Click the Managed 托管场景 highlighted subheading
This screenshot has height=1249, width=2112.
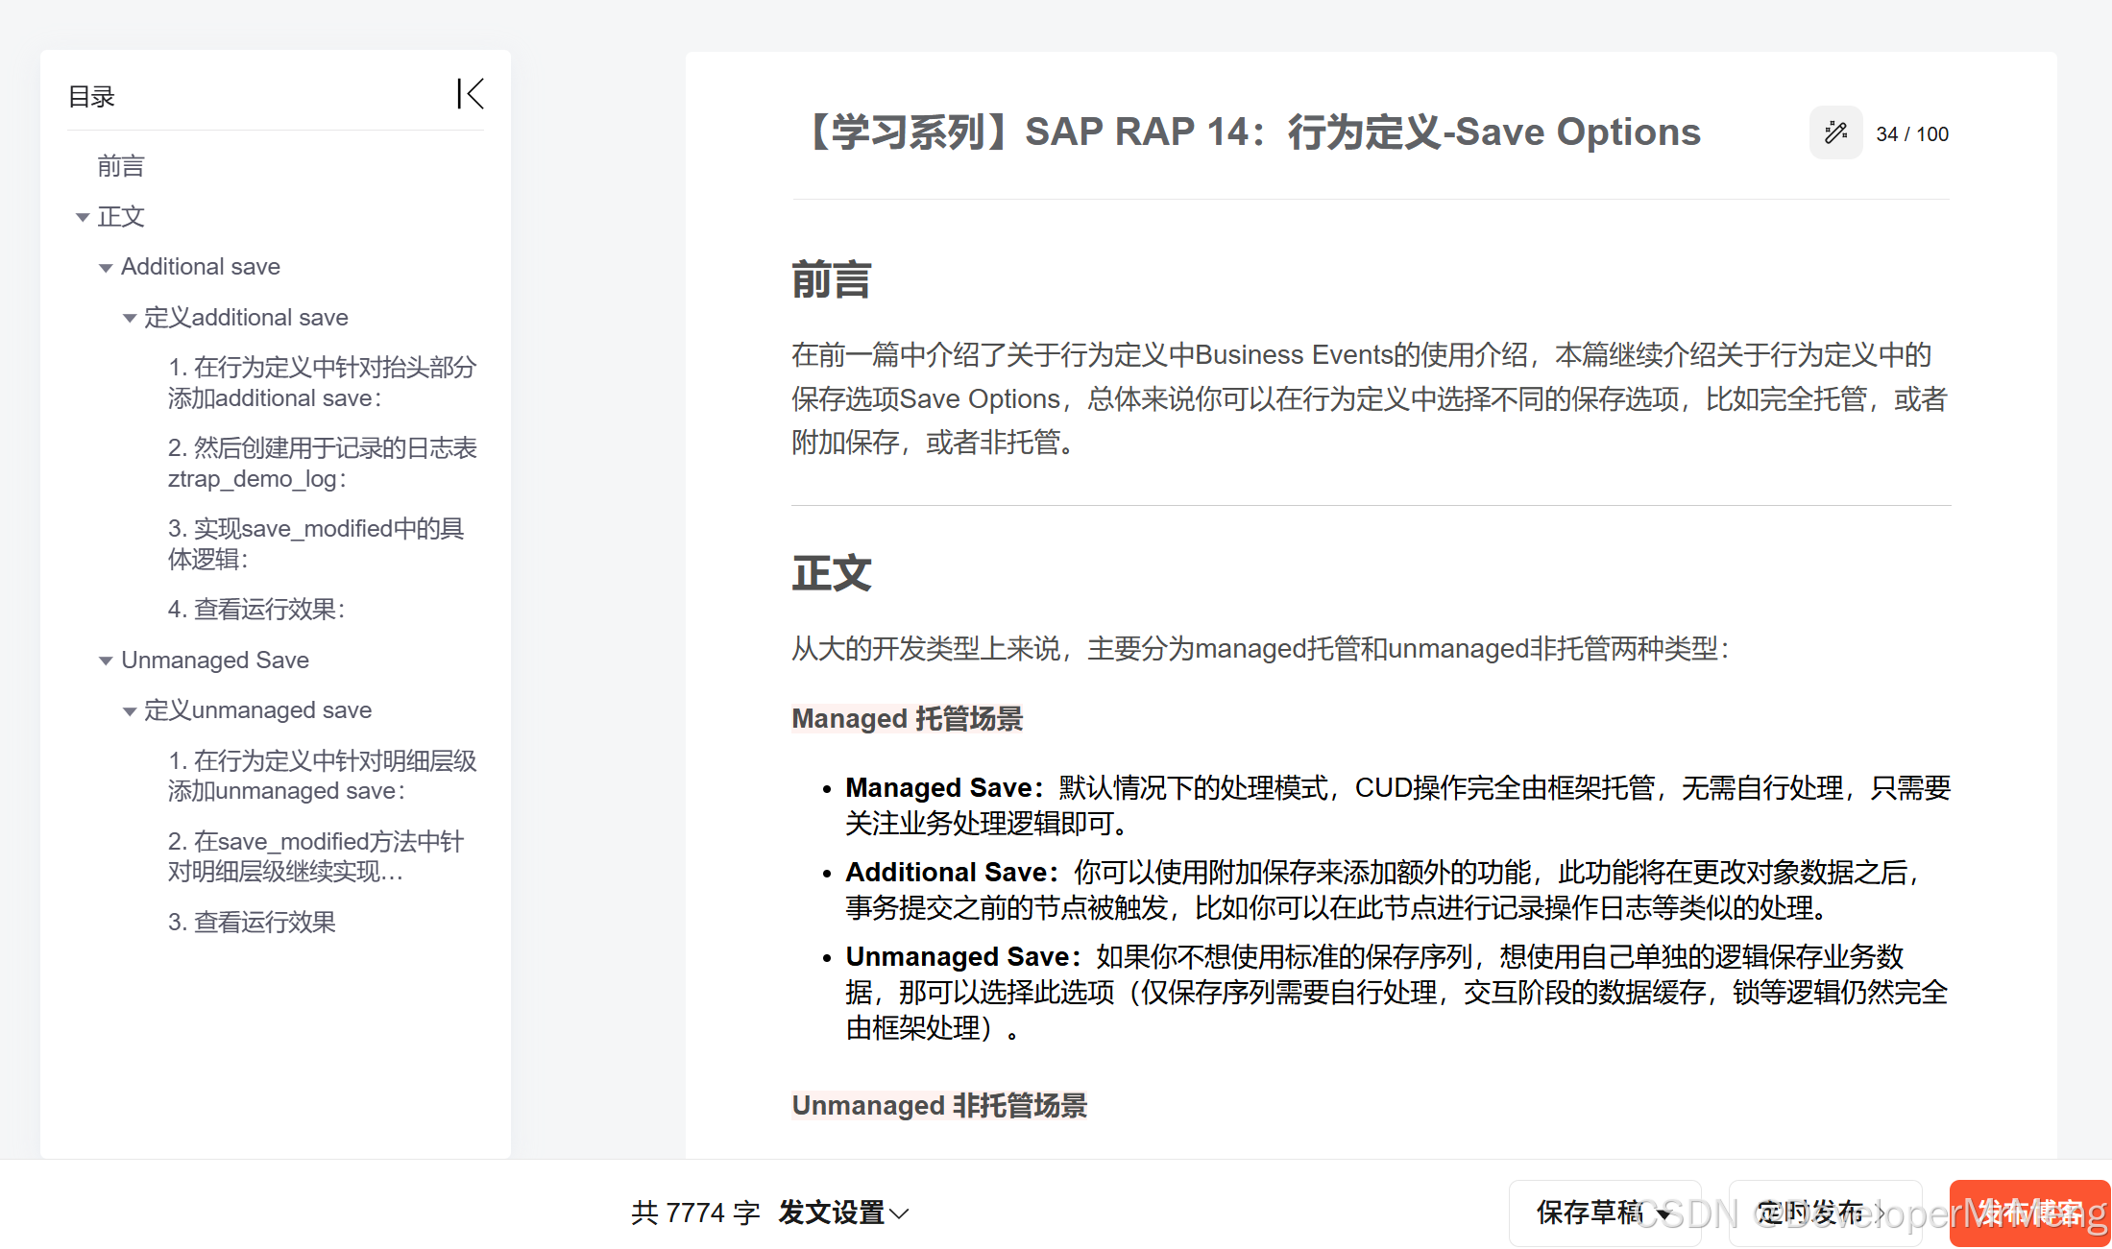point(907,718)
